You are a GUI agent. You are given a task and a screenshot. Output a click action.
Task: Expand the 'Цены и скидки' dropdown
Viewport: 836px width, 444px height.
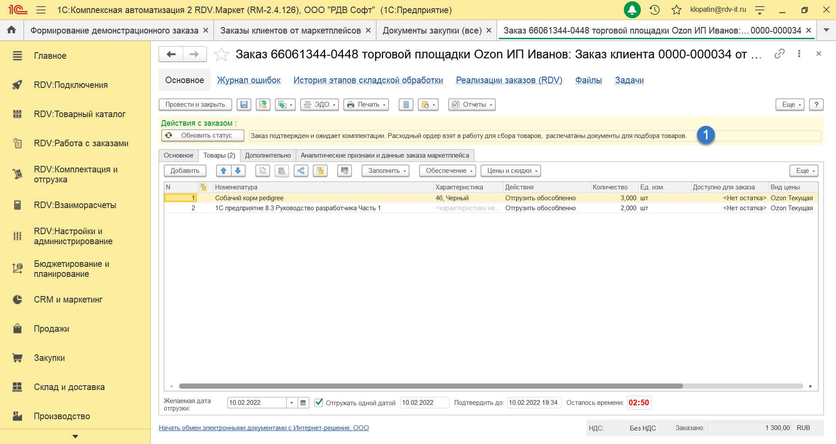(511, 171)
